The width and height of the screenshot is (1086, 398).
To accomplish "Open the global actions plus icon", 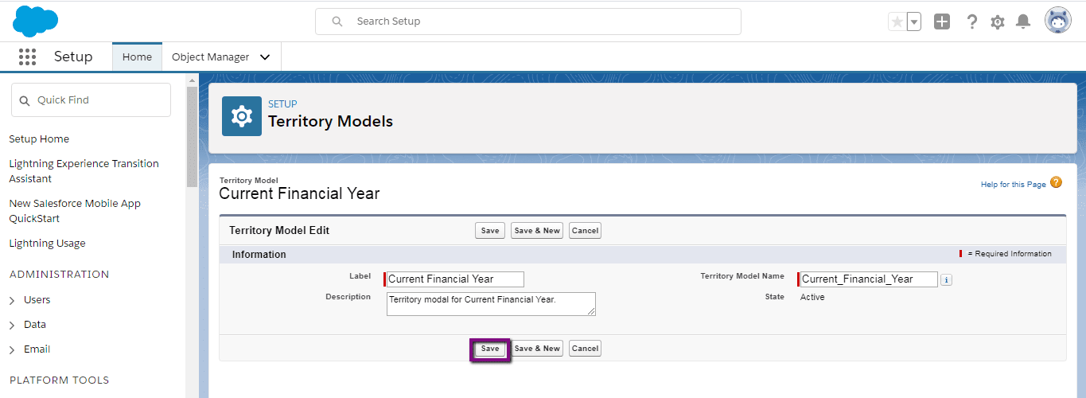I will 942,22.
